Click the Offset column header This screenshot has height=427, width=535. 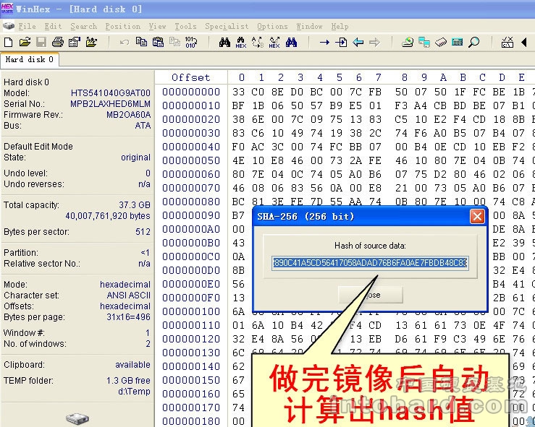tap(190, 77)
